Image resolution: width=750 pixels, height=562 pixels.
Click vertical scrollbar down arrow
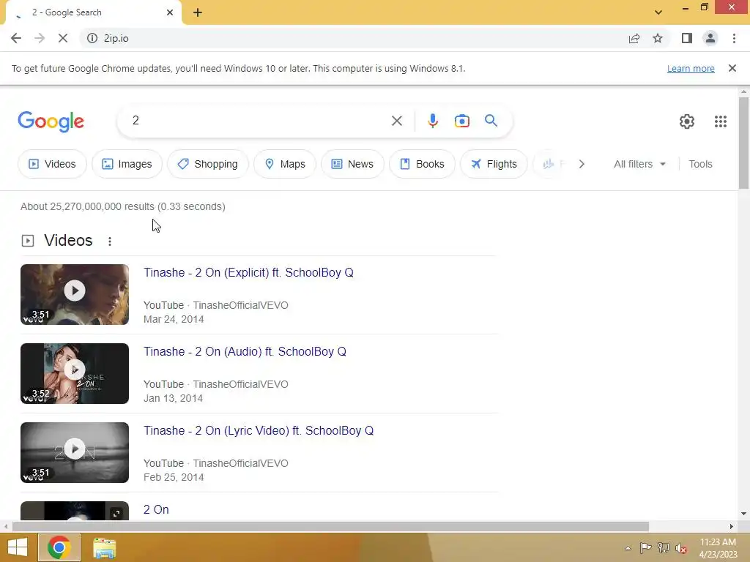pyautogui.click(x=743, y=514)
